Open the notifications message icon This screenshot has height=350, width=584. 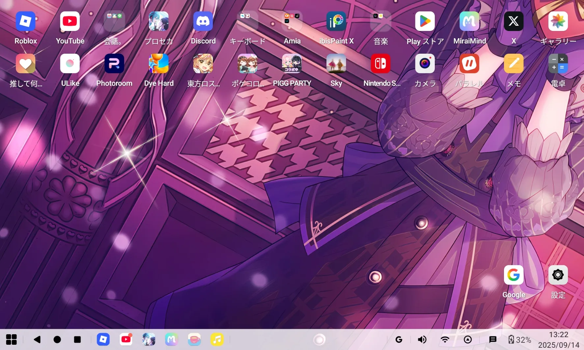[493, 339]
